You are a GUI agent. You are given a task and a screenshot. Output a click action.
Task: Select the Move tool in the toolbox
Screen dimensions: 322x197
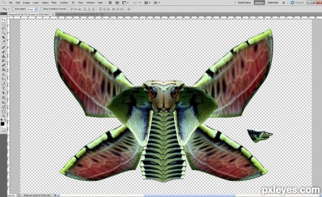tap(4, 20)
